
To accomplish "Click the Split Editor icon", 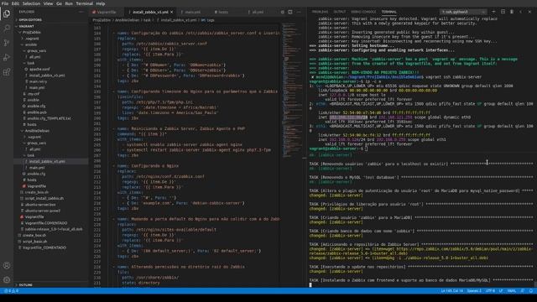I will coord(290,12).
